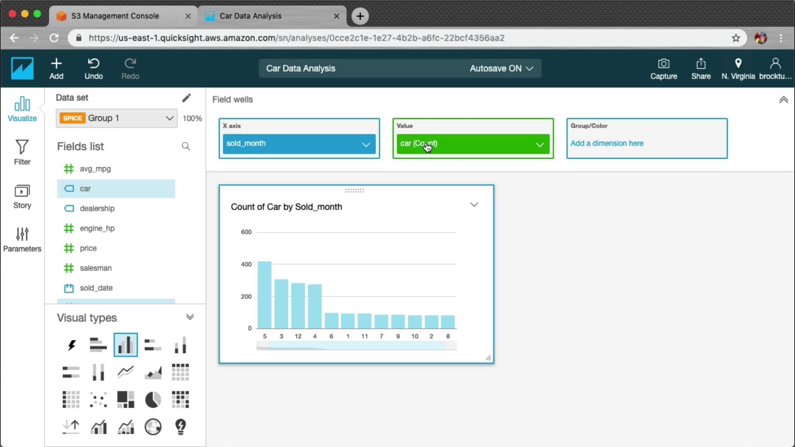Open the Filter panel
795x447 pixels.
click(x=22, y=152)
